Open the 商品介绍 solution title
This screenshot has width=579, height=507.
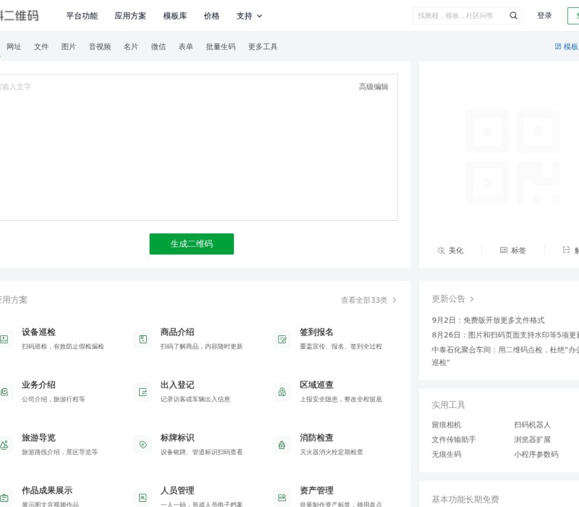[x=177, y=332]
